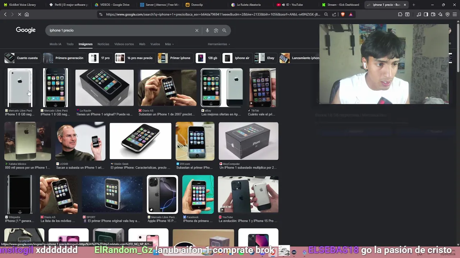Open the TikTok 'Cuánto vale el pri...' image
The height and width of the screenshot is (258, 460).
(x=262, y=88)
